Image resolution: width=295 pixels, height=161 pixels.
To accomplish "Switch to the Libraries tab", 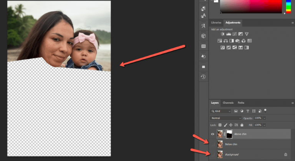I will tap(216, 23).
